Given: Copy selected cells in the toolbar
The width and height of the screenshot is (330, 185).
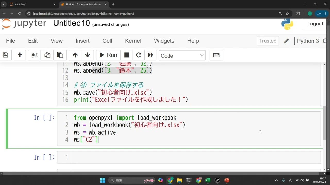Looking at the screenshot, I should 47,55.
